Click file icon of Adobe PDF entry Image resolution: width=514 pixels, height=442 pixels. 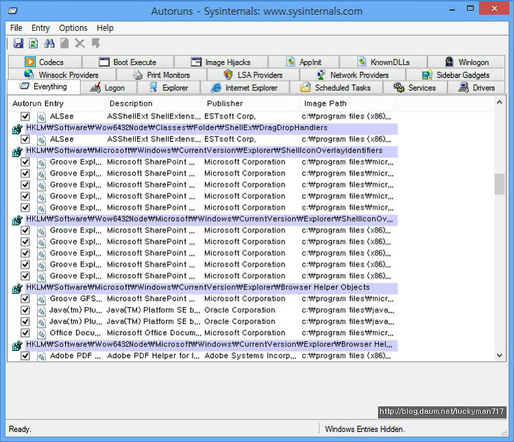[41, 356]
